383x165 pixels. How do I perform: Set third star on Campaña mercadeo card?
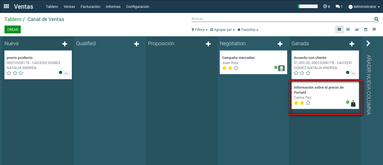pyautogui.click(x=236, y=68)
